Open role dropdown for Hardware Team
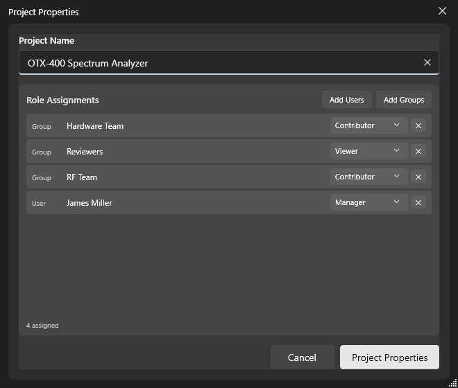458x388 pixels. tap(369, 125)
